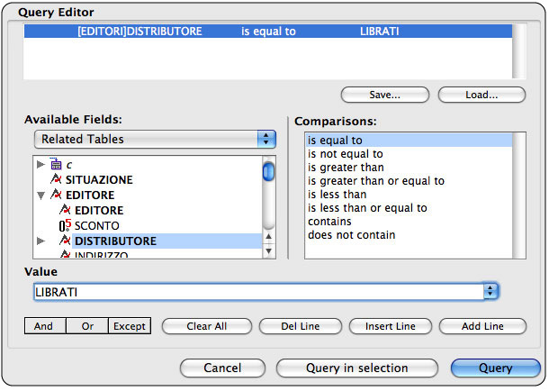Click the text icon of the indented EDITORE field
The height and width of the screenshot is (391, 549).
[x=65, y=210]
